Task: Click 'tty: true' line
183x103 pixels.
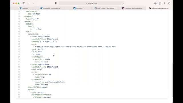Action: [36, 54]
